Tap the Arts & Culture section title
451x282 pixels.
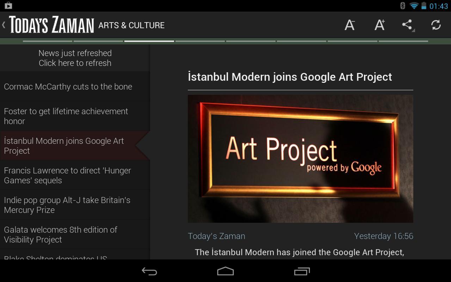click(131, 25)
